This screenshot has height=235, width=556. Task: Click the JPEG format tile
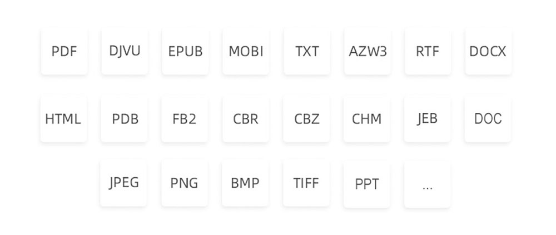(x=123, y=183)
